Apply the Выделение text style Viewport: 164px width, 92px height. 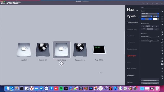pos(132,49)
